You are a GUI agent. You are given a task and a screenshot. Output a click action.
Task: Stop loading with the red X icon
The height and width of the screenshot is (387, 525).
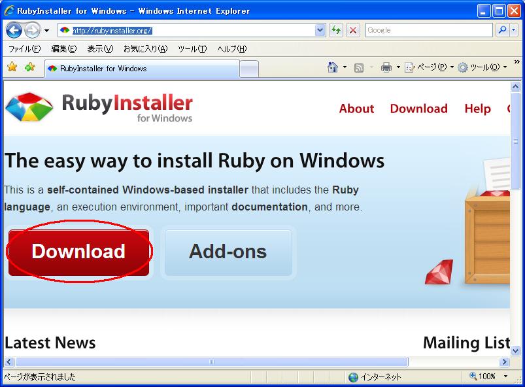(x=353, y=31)
